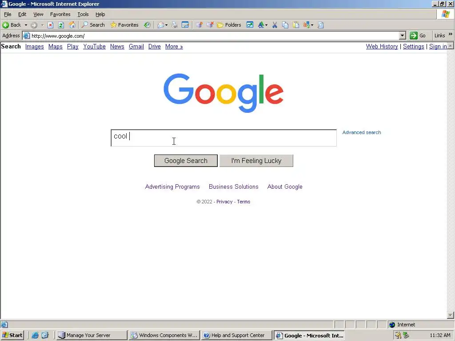Open the Business Solutions link

pos(234,187)
